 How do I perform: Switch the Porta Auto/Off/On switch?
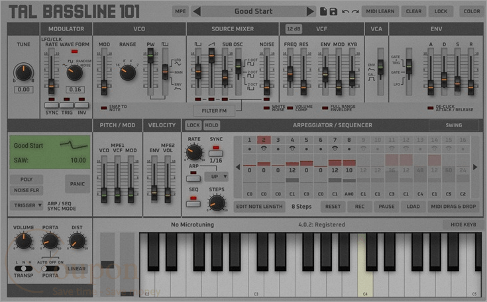click(x=50, y=268)
